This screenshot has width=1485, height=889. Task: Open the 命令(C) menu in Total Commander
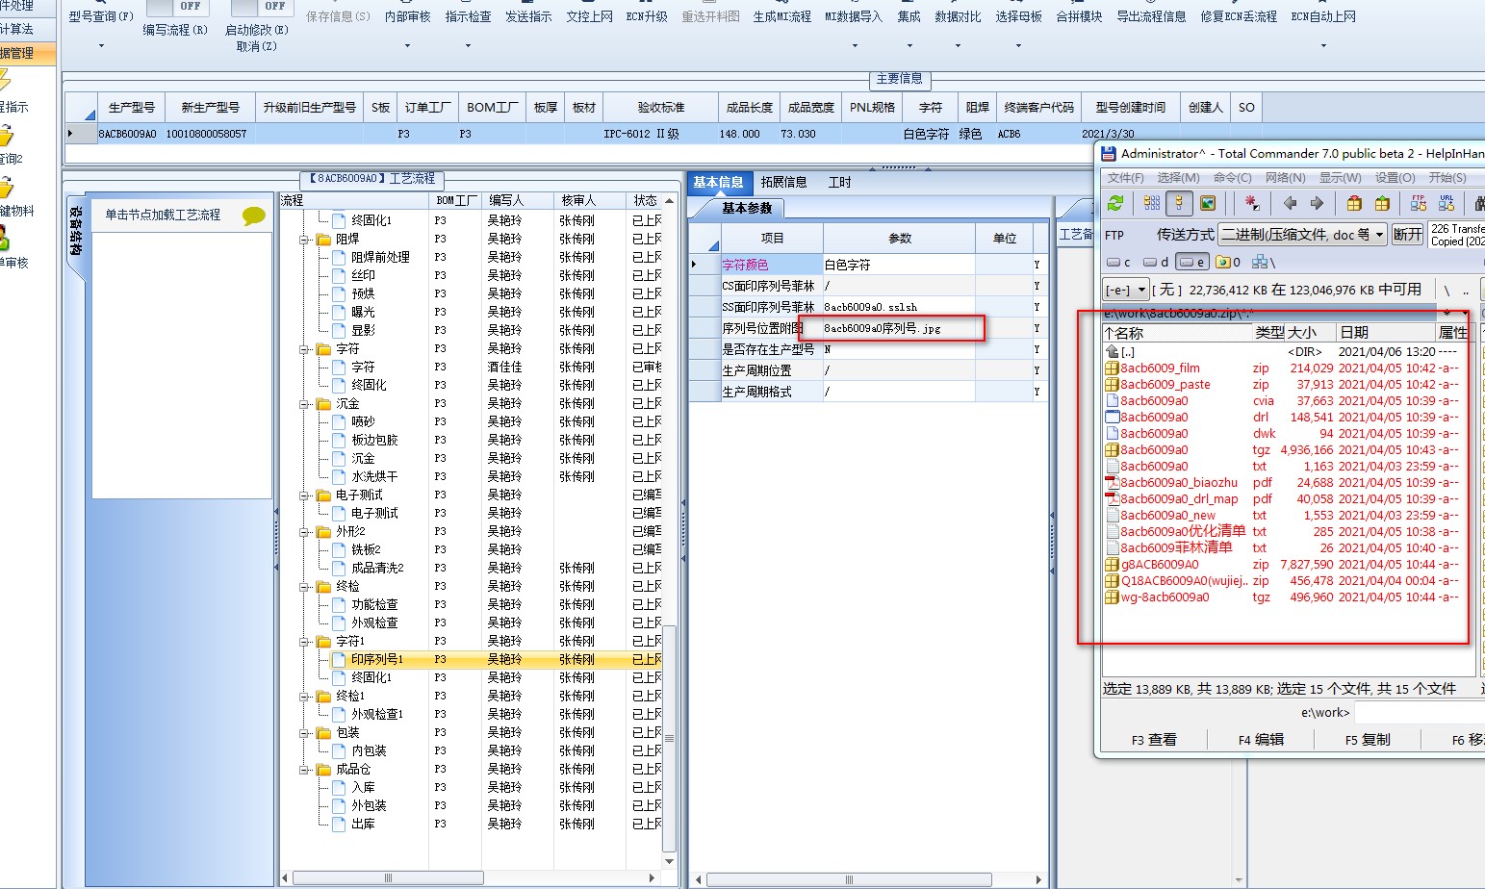click(x=1232, y=178)
